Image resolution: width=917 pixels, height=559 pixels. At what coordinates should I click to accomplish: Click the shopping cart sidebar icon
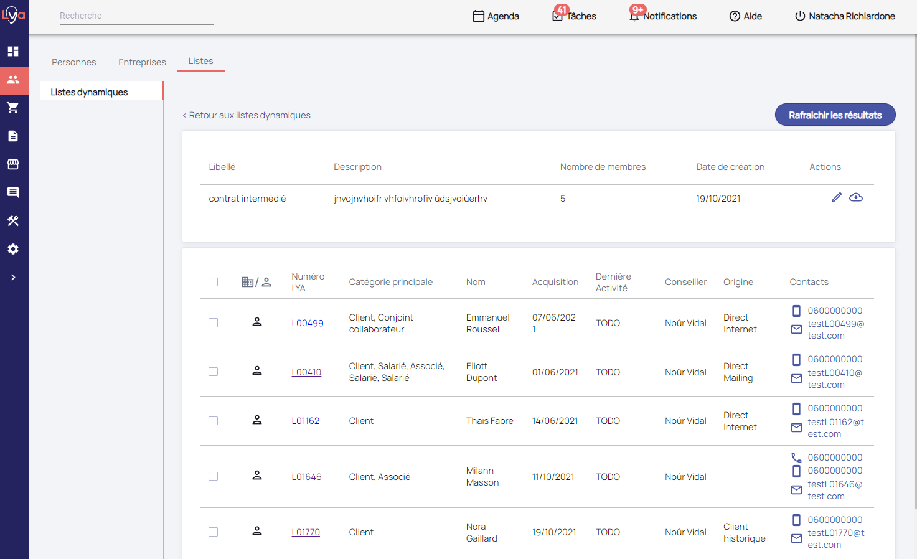point(13,108)
